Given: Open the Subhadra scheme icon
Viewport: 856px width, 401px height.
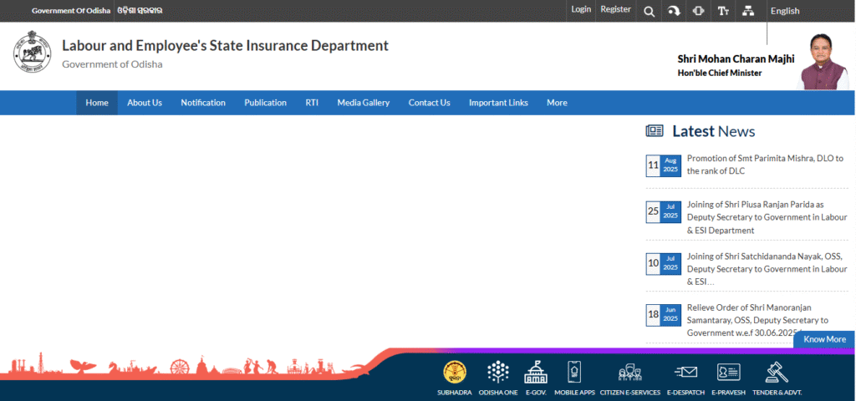Looking at the screenshot, I should [455, 373].
